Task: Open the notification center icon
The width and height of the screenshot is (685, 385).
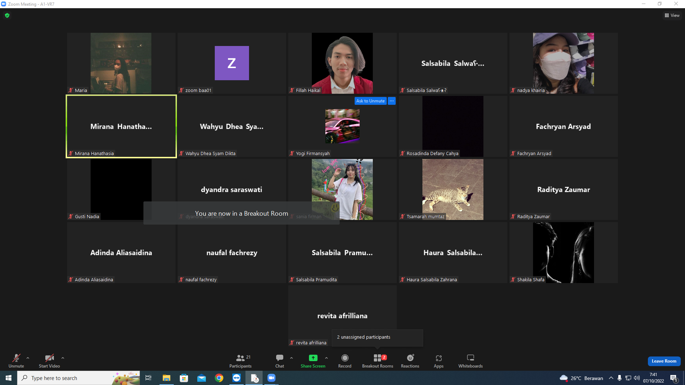Action: click(x=674, y=378)
